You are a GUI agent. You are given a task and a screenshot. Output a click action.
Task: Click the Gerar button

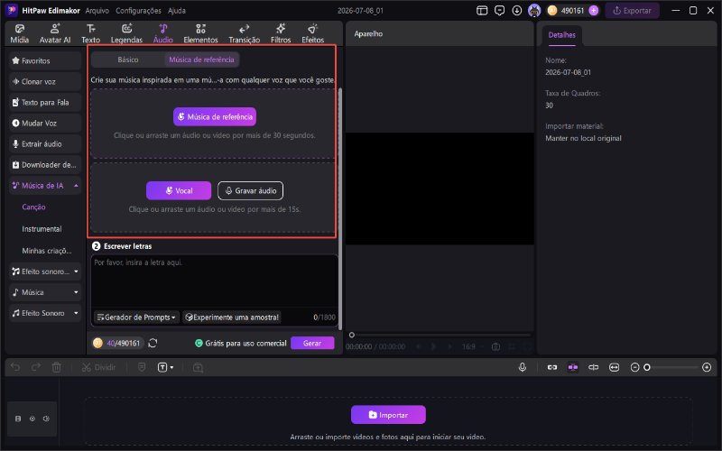click(x=312, y=344)
